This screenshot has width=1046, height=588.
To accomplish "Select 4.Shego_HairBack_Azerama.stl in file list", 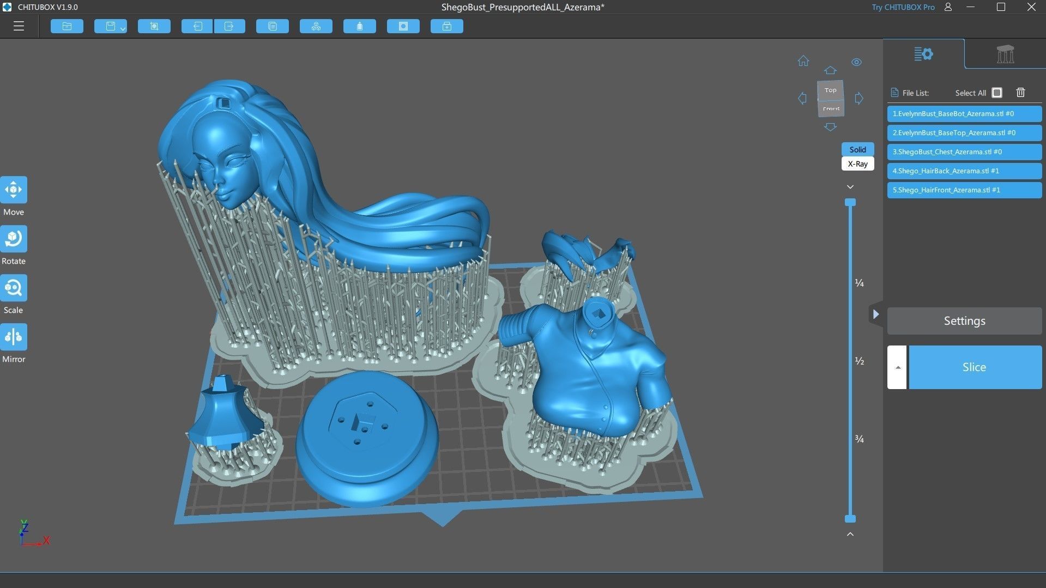I will point(964,171).
